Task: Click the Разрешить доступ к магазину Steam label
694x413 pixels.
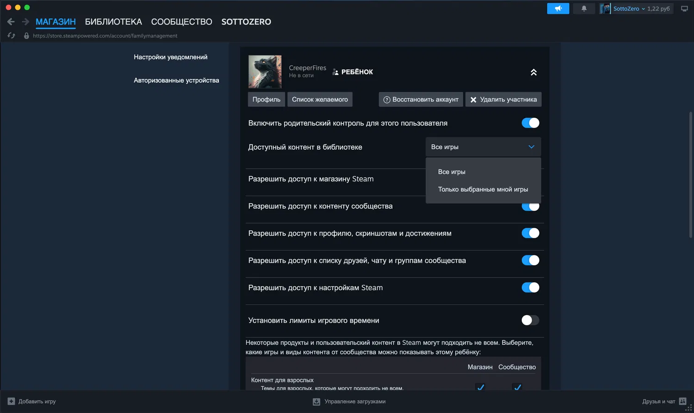Action: click(x=311, y=179)
